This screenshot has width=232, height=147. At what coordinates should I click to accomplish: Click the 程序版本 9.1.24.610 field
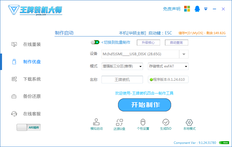point(168,80)
